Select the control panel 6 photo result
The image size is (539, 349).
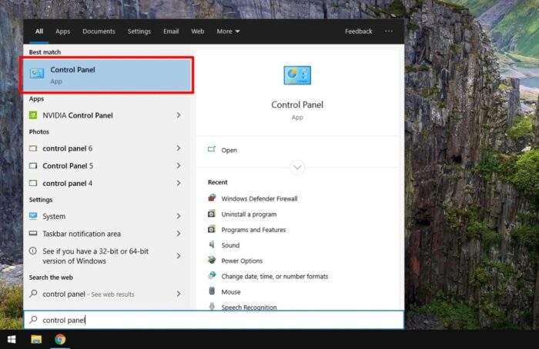(106, 148)
